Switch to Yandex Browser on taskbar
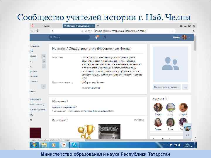This screenshot has height=158, width=211. click(64, 145)
